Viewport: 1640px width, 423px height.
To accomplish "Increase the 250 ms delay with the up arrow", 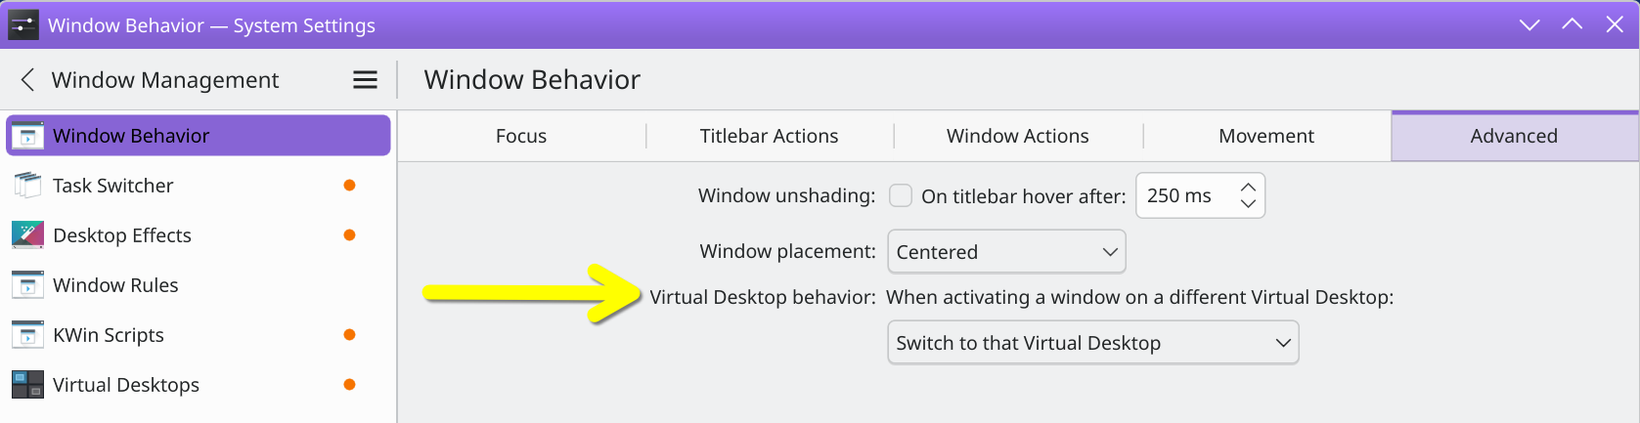I will click(1248, 187).
